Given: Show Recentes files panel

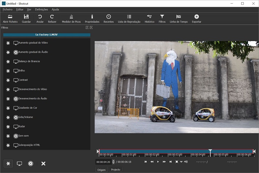Looking at the screenshot, I should point(108,19).
